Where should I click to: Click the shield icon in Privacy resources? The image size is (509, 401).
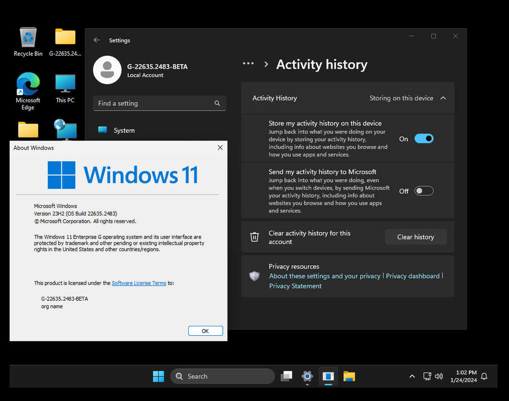(x=254, y=276)
